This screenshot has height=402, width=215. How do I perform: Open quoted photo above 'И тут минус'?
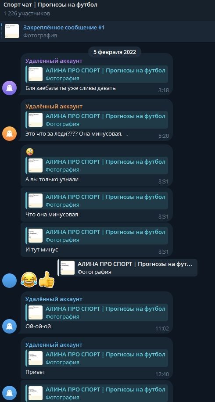tap(97, 236)
